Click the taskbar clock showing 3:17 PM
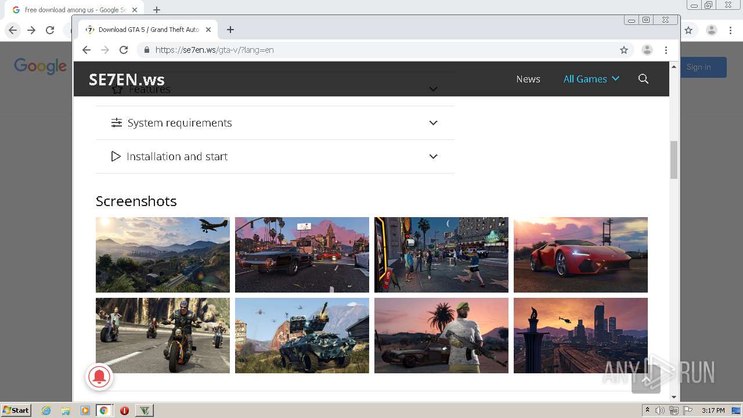 713,410
